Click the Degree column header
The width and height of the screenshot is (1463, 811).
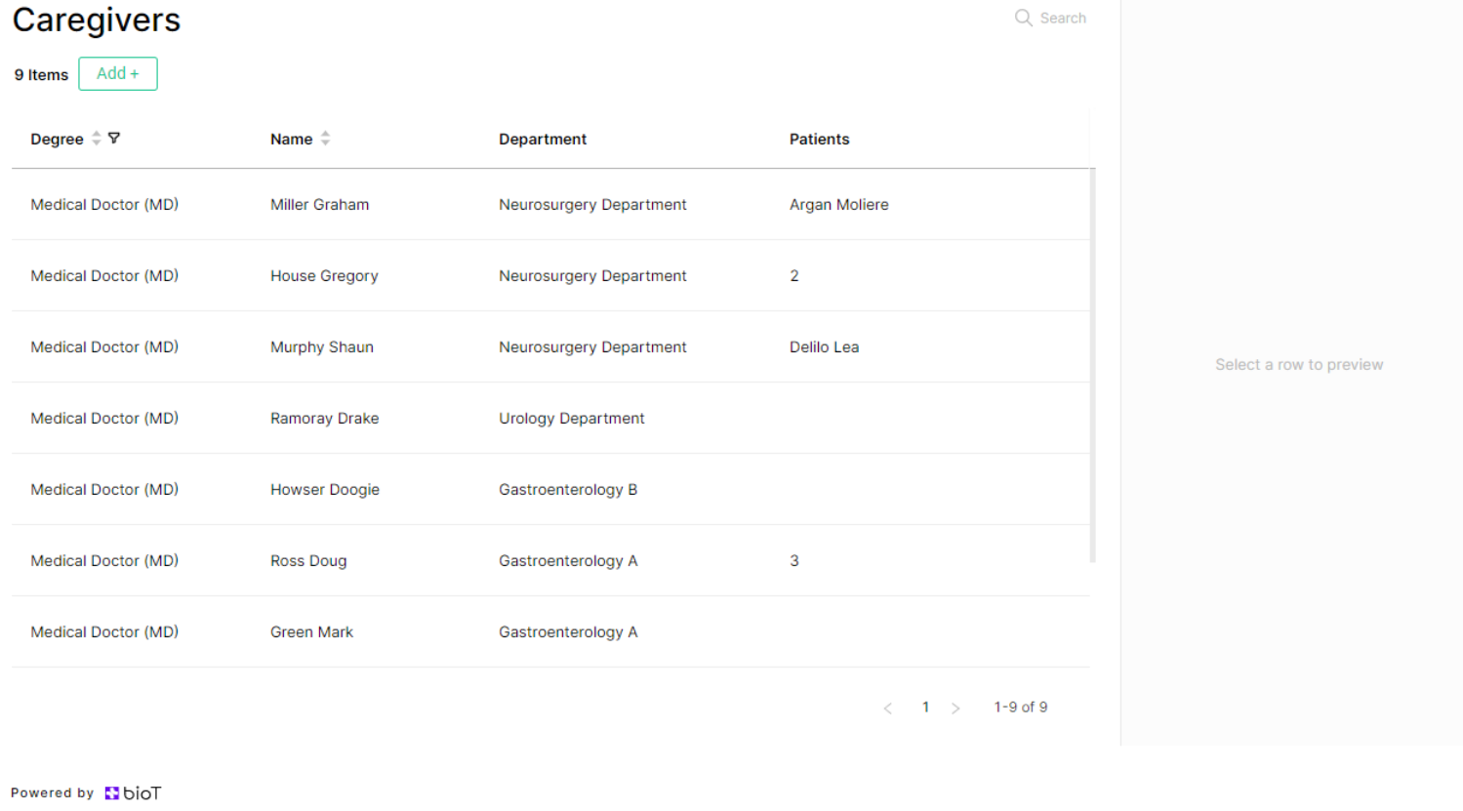[x=57, y=140]
